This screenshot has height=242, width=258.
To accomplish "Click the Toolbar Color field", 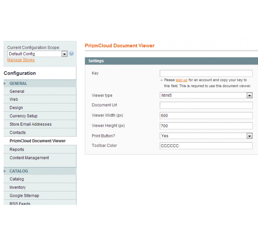I will tap(206, 146).
